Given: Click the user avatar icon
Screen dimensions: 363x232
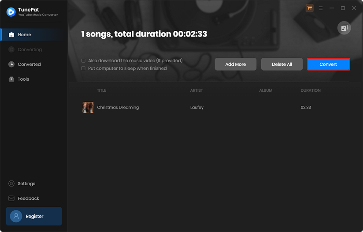Looking at the screenshot, I should (x=16, y=216).
